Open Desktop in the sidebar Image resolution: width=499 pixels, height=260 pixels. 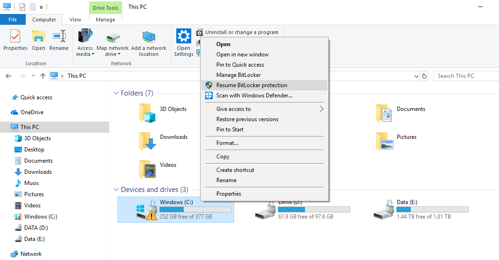pos(34,150)
